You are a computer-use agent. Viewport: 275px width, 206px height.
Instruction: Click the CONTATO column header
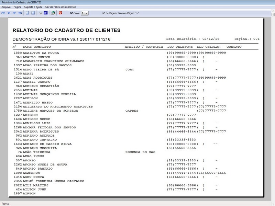[234, 47]
